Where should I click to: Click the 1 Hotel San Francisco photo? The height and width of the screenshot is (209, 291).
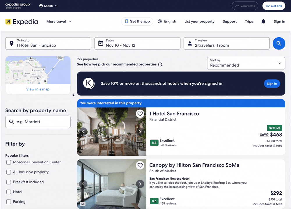click(x=111, y=132)
